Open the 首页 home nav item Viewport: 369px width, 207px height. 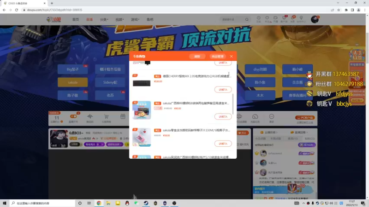[x=76, y=19]
